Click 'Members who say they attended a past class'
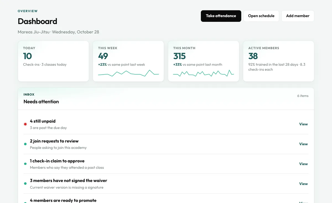Viewport: 332px width, 203px height. (67, 168)
